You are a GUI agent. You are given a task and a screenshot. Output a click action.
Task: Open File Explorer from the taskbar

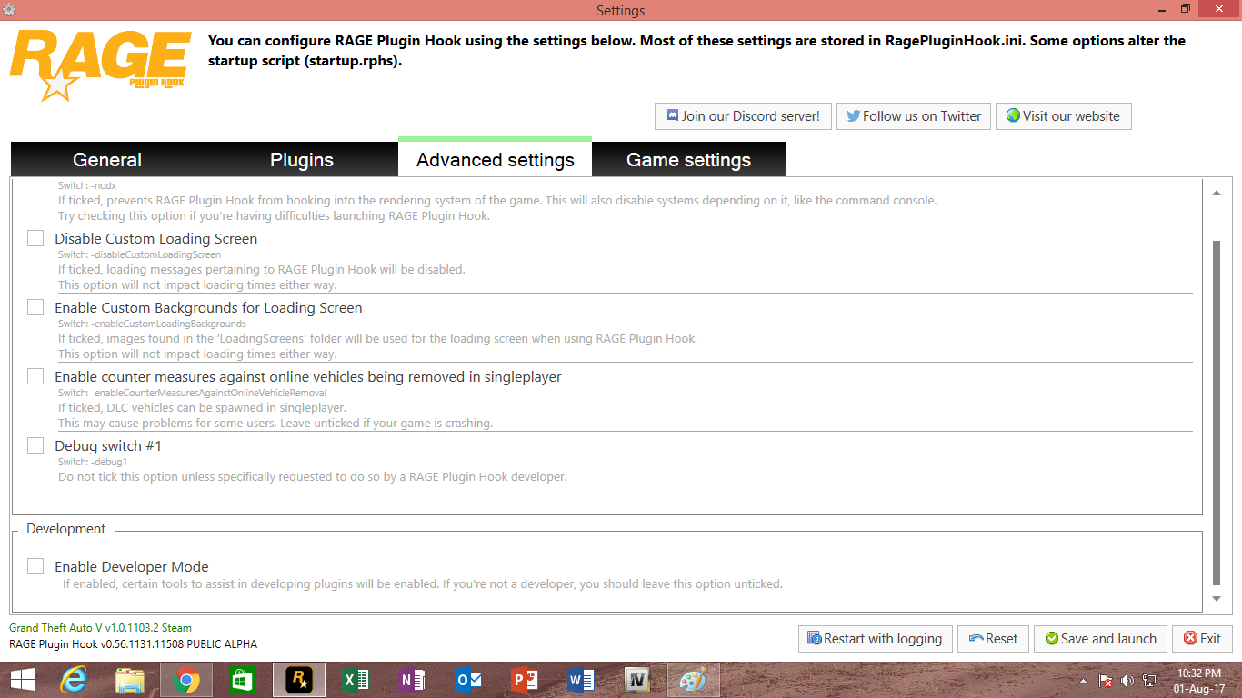click(x=131, y=680)
